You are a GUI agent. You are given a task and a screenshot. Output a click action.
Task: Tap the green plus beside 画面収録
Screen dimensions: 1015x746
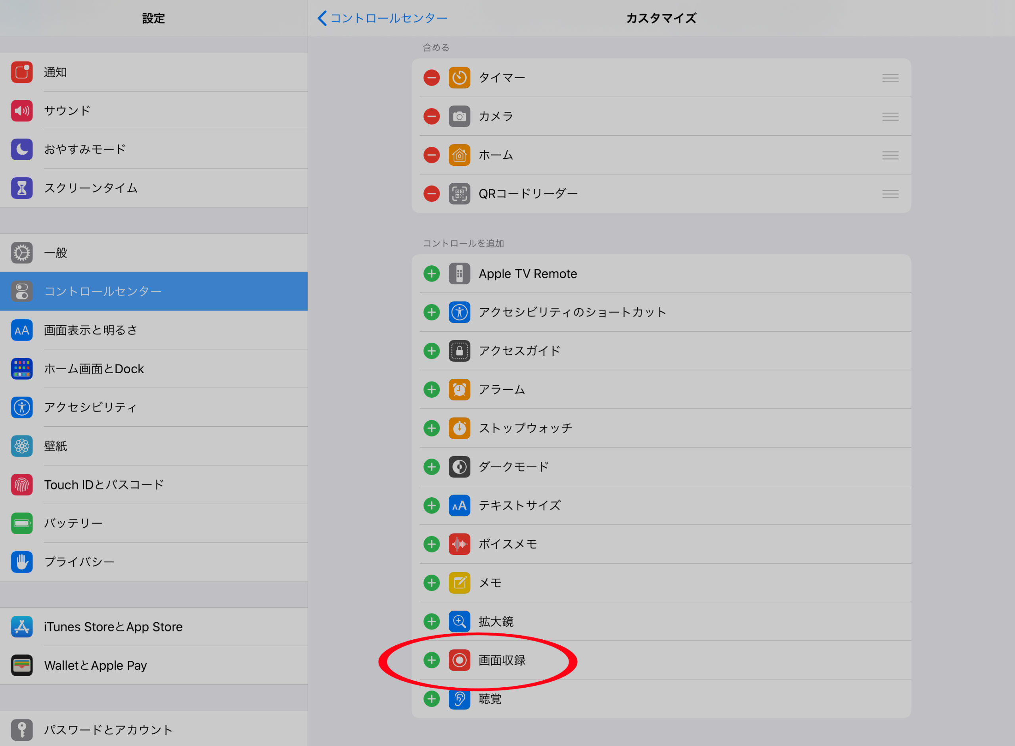click(x=431, y=660)
